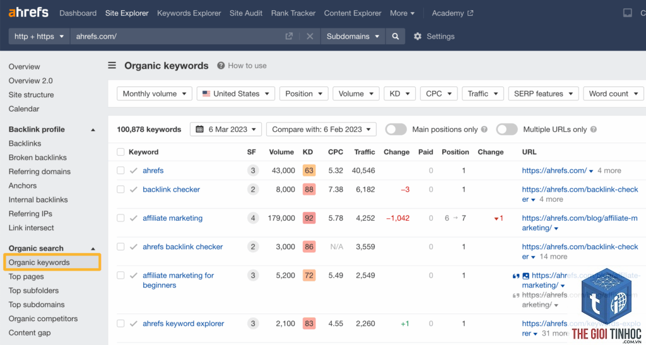
Task: Open the ahrefs keyword explorer keyword link
Action: click(184, 324)
